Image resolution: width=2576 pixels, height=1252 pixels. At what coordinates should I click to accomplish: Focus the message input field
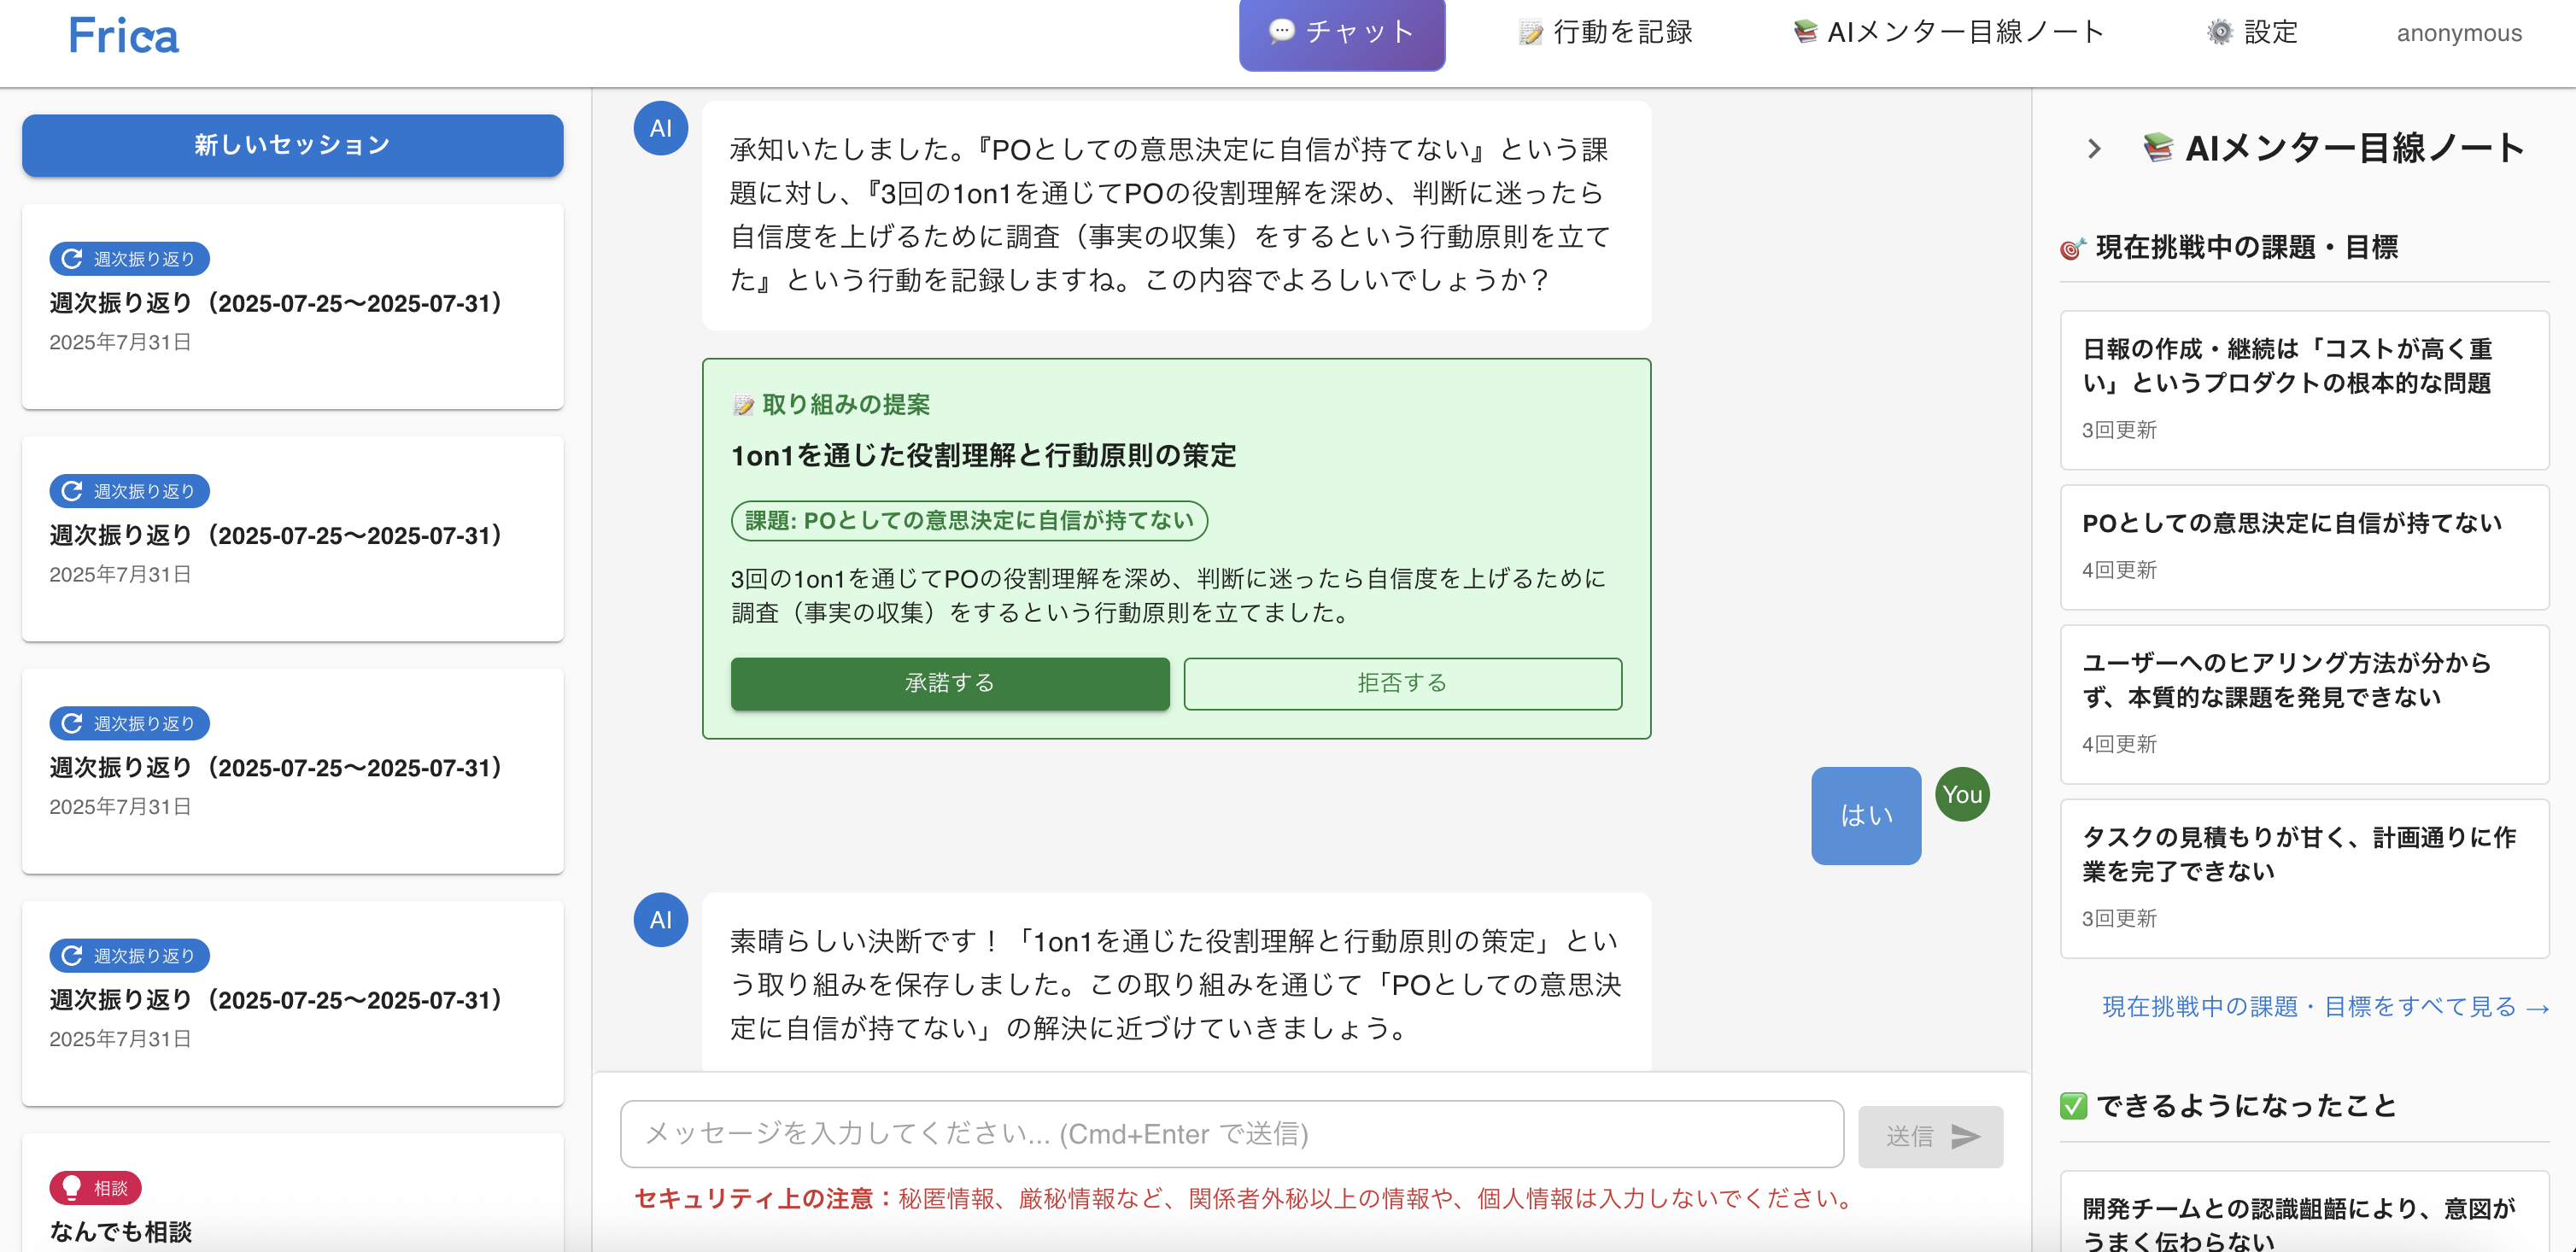click(1231, 1133)
